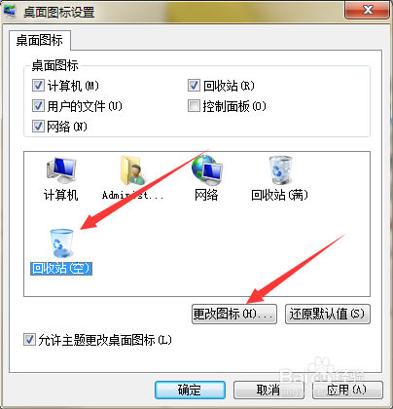Close the 桌面图标设置 dialog window
This screenshot has width=393, height=409.
pos(367,11)
